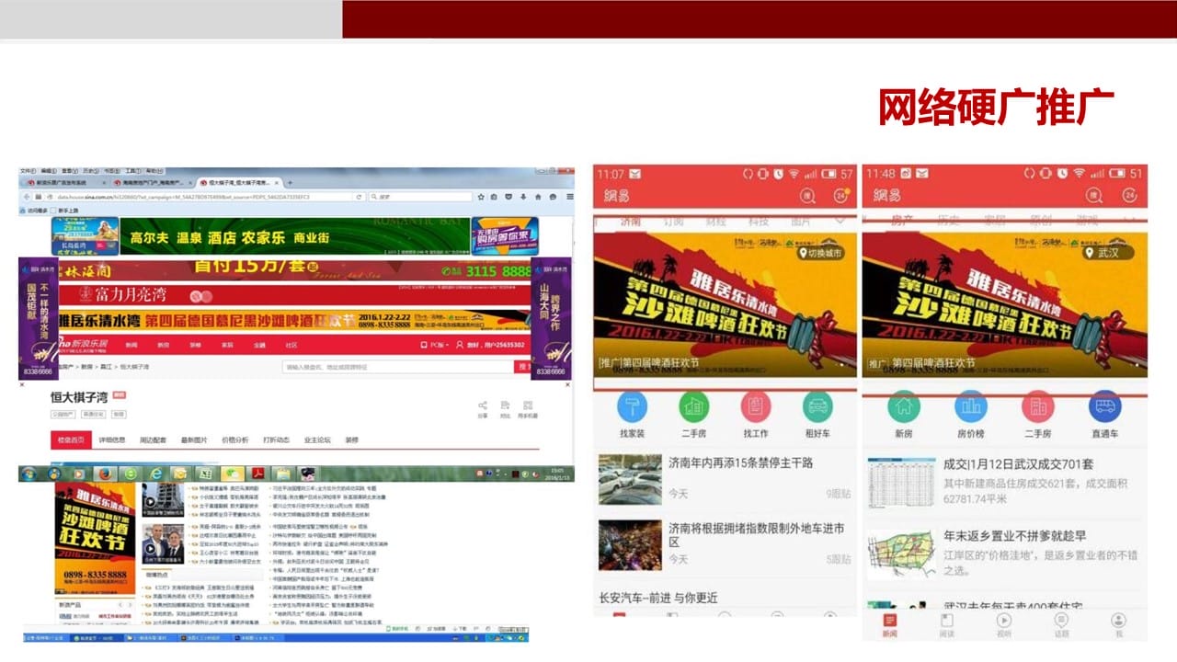Tap the 我 profile bottom tab
Viewport: 1177px width, 662px height.
click(1119, 625)
